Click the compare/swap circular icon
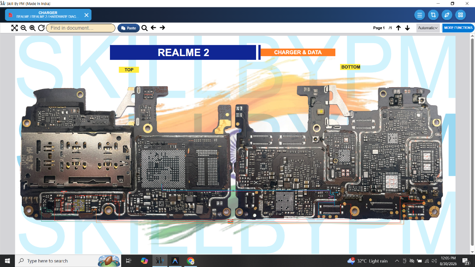475x267 pixels. (x=433, y=15)
